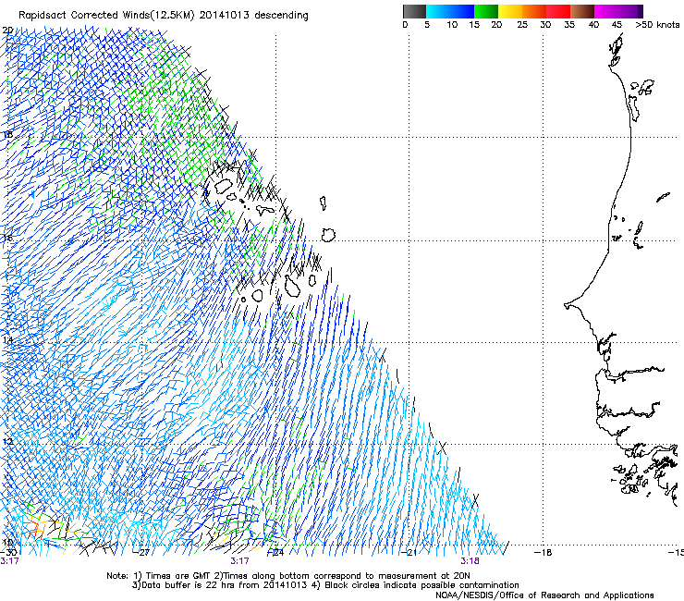
Task: Click the '35' label under the legend
Action: [x=569, y=24]
